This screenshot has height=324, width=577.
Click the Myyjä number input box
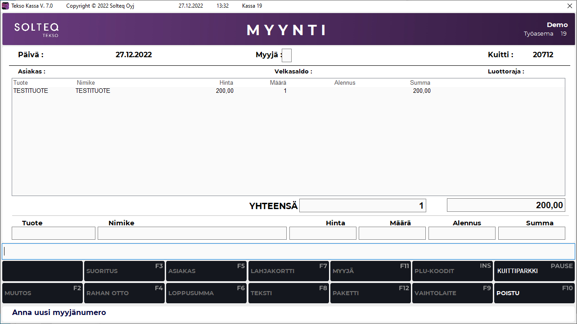[287, 55]
